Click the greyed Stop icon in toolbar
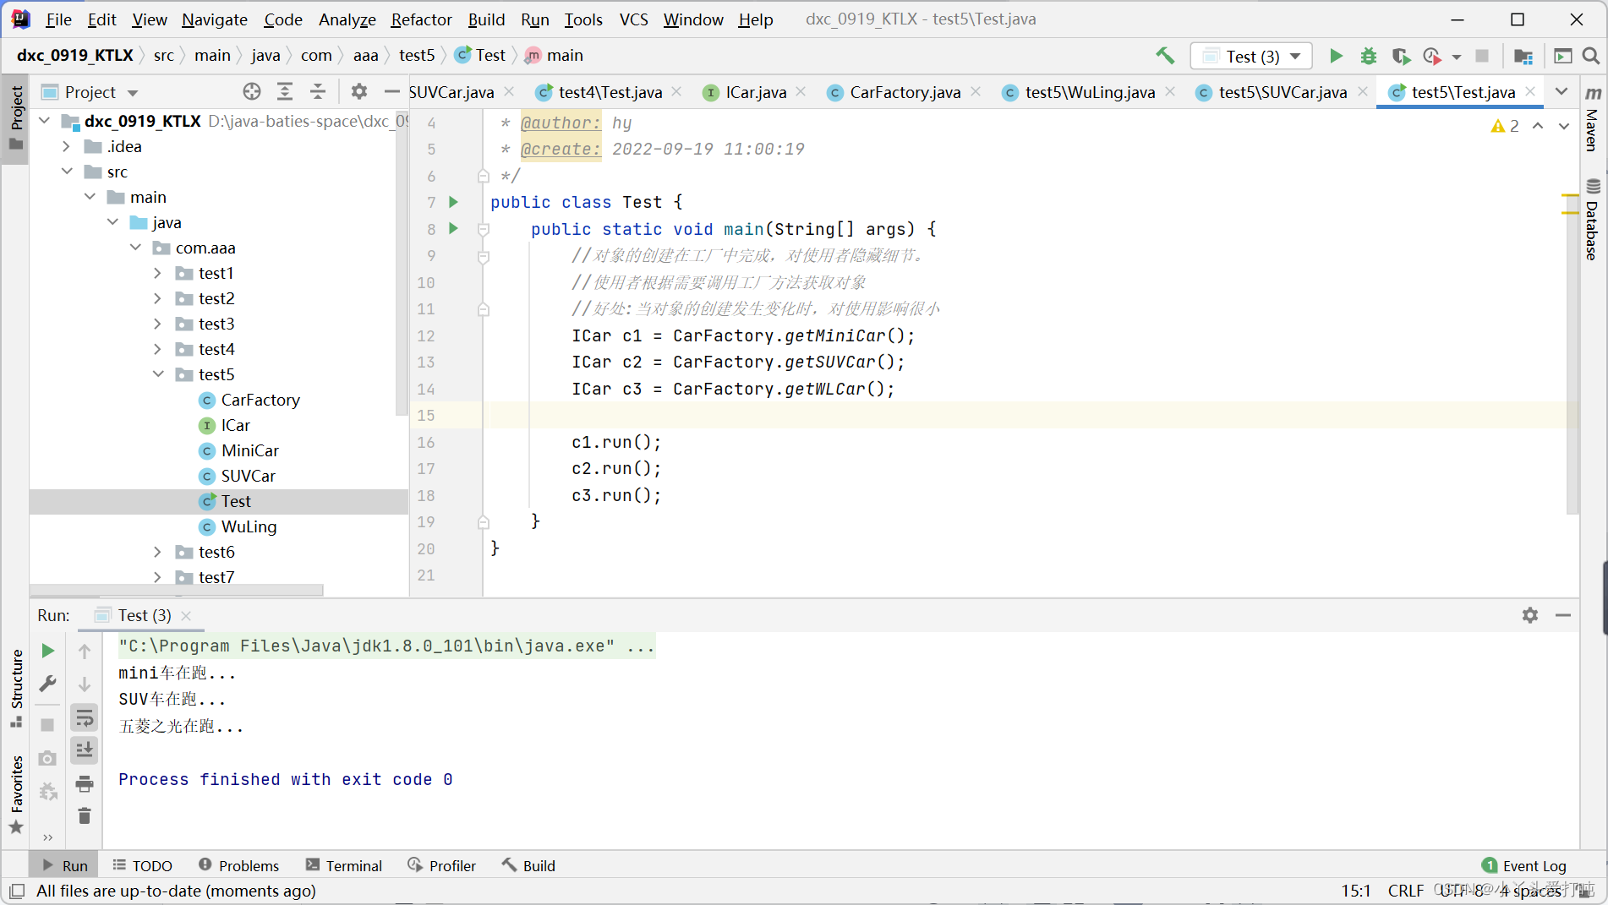The width and height of the screenshot is (1608, 905). tap(1482, 56)
